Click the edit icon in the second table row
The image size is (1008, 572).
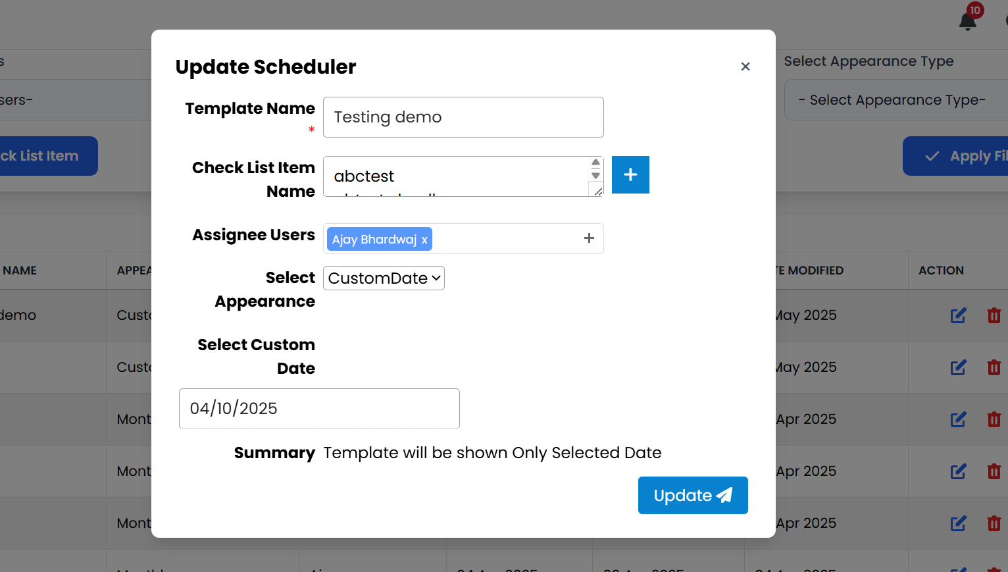[x=957, y=367]
